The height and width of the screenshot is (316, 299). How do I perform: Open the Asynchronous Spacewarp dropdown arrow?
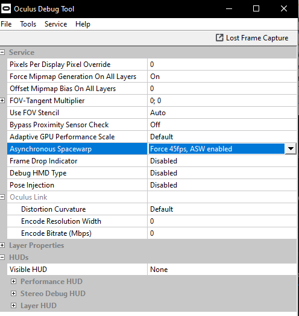pyautogui.click(x=291, y=149)
